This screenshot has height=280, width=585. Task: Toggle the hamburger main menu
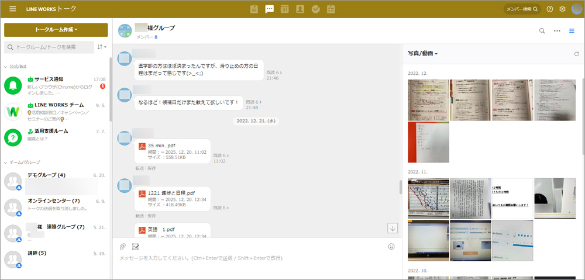click(x=13, y=9)
